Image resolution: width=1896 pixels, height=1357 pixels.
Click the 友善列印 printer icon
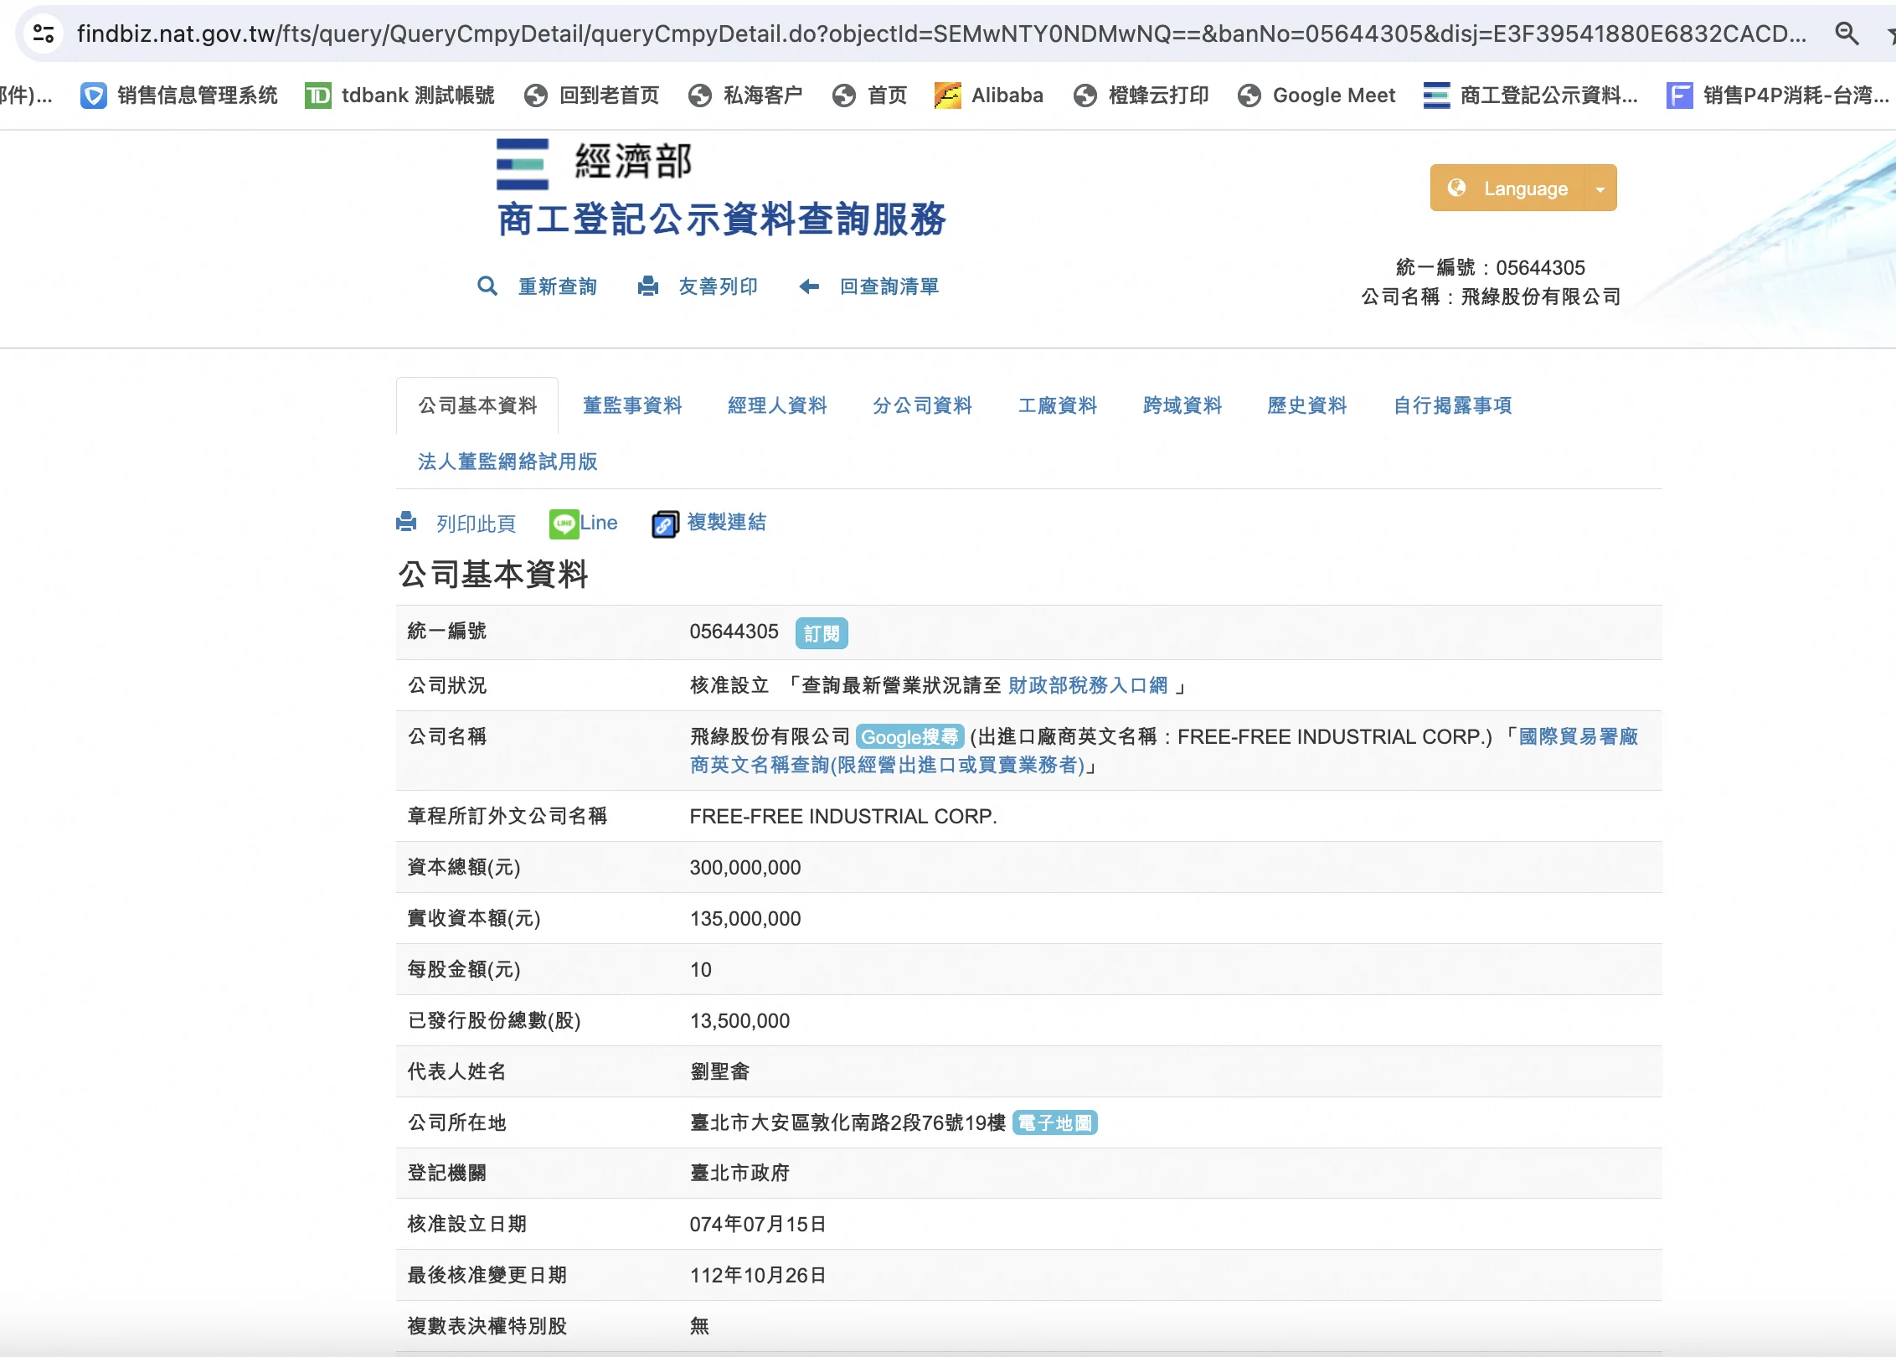click(x=647, y=286)
